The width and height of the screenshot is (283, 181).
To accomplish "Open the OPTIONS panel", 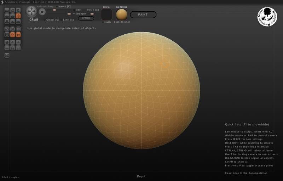I will point(86,18).
